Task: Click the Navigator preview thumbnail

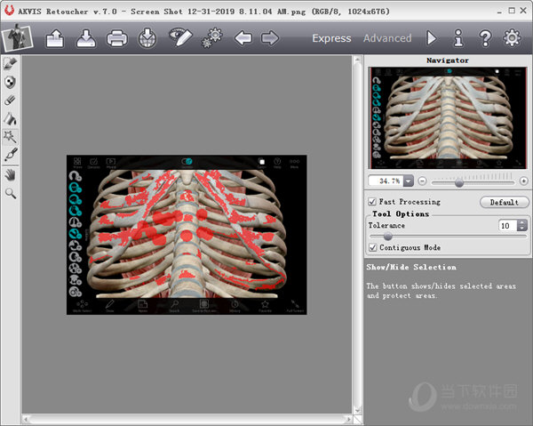Action: [449, 117]
